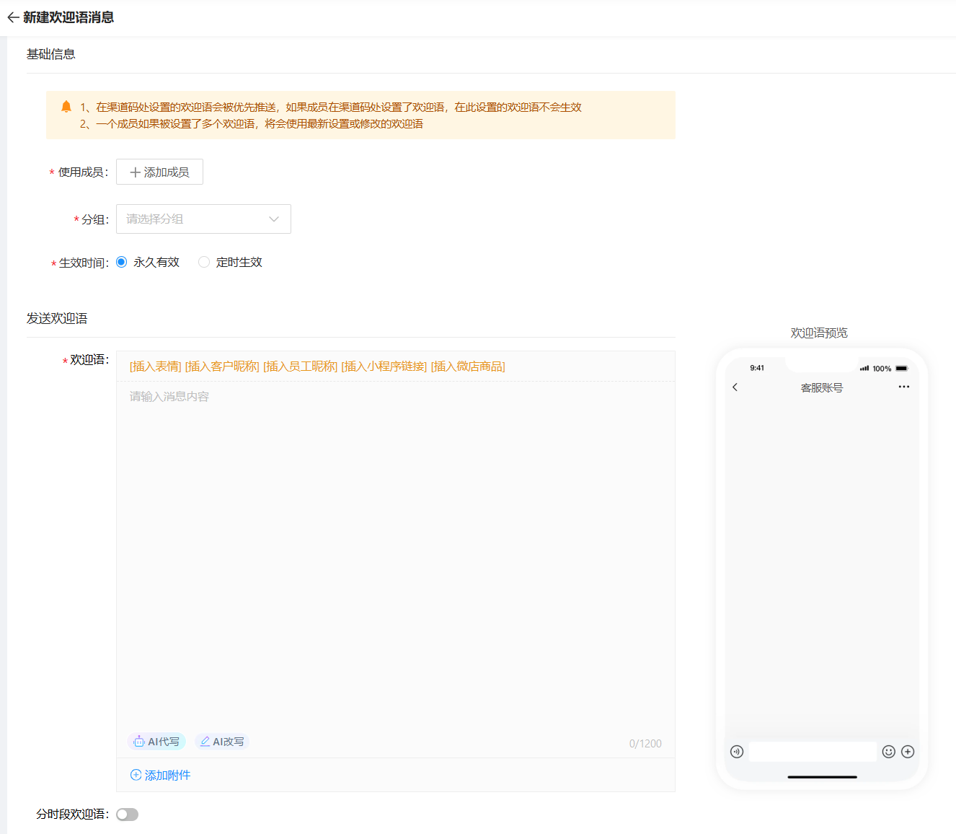The width and height of the screenshot is (956, 834).
Task: Click 插入员工昵称 in the editor toolbar
Action: [300, 366]
